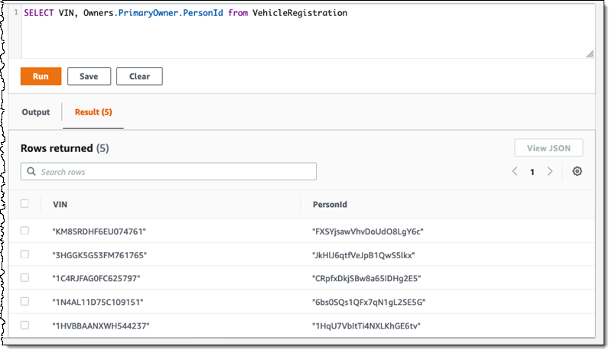Tick the row with VIN 1C4RJFAG0FC625797
612x353 pixels.
click(x=24, y=278)
